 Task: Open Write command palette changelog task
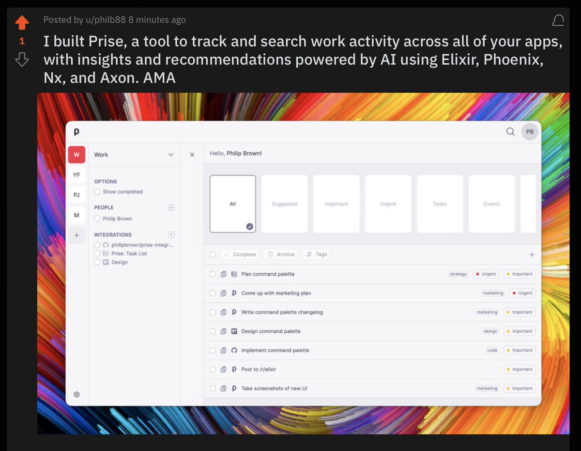pyautogui.click(x=282, y=312)
